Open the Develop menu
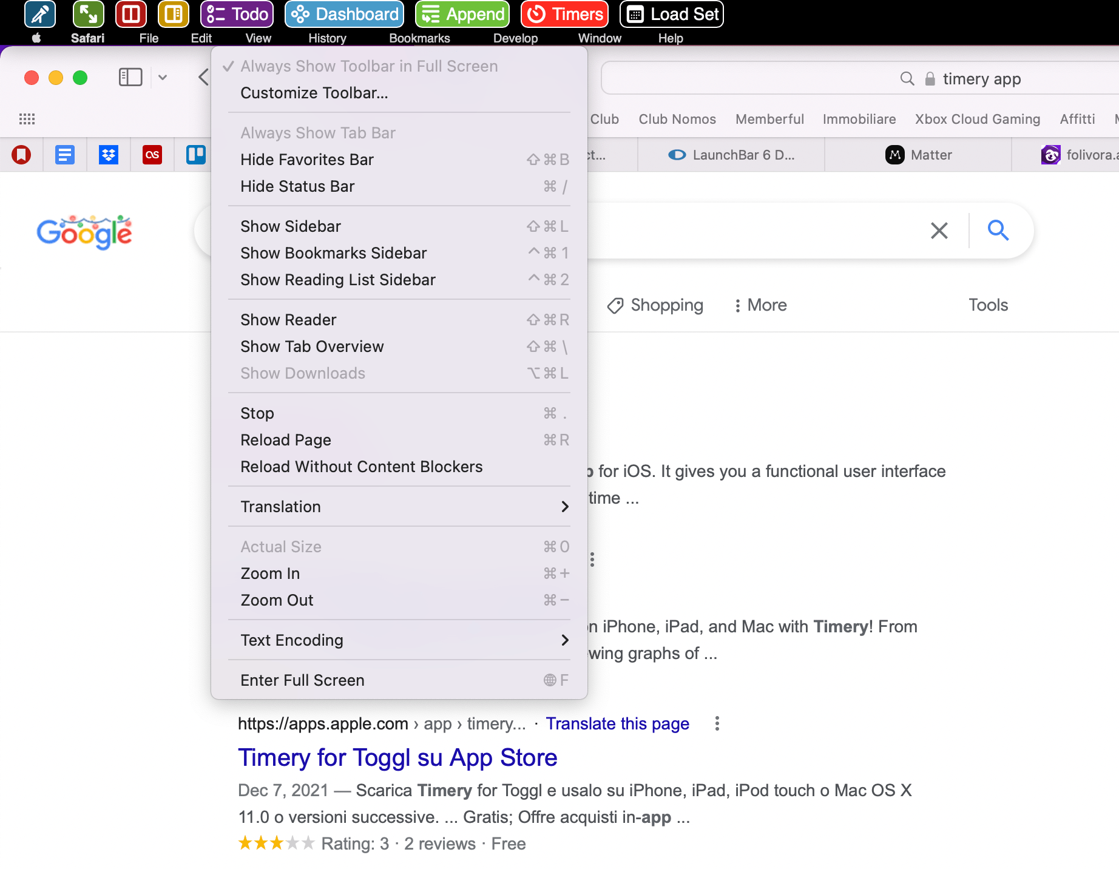Viewport: 1119px width, 869px height. (x=515, y=38)
